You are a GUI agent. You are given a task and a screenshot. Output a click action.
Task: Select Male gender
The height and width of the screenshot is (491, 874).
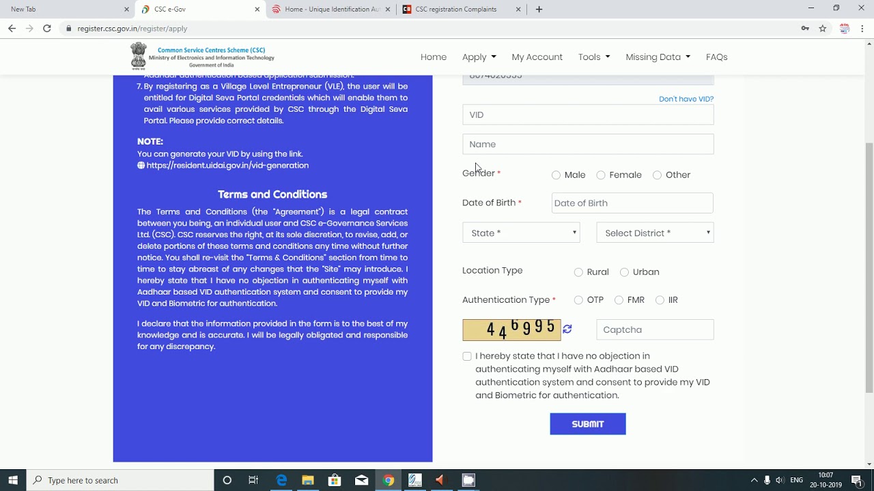coord(556,175)
